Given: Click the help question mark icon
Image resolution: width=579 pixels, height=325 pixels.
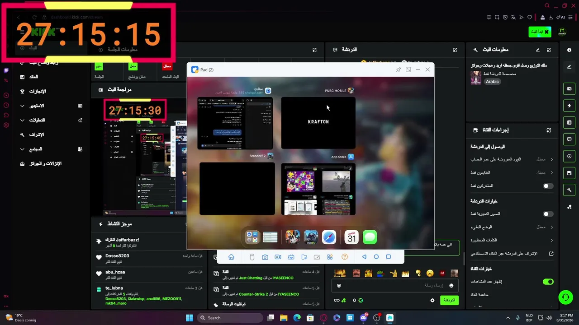Looking at the screenshot, I should pyautogui.click(x=345, y=257).
